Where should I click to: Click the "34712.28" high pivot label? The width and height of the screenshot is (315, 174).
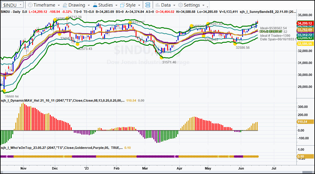[75, 17]
